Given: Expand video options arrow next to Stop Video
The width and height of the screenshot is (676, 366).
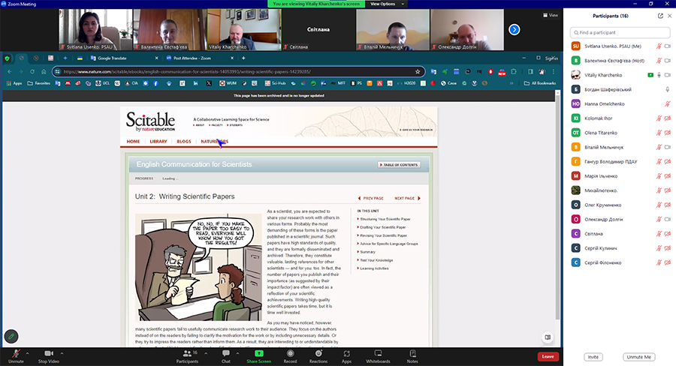Looking at the screenshot, I should tap(62, 353).
